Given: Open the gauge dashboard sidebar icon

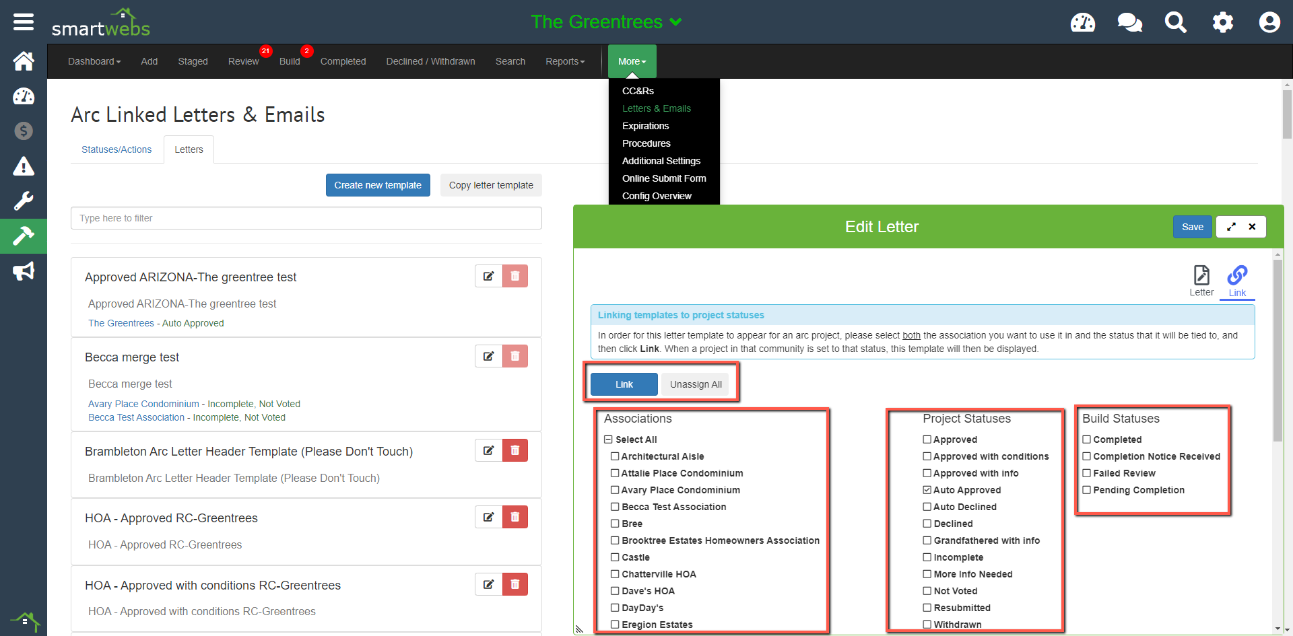Looking at the screenshot, I should point(24,96).
